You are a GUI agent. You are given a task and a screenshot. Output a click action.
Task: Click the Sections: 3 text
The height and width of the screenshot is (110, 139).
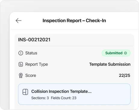click(40, 98)
